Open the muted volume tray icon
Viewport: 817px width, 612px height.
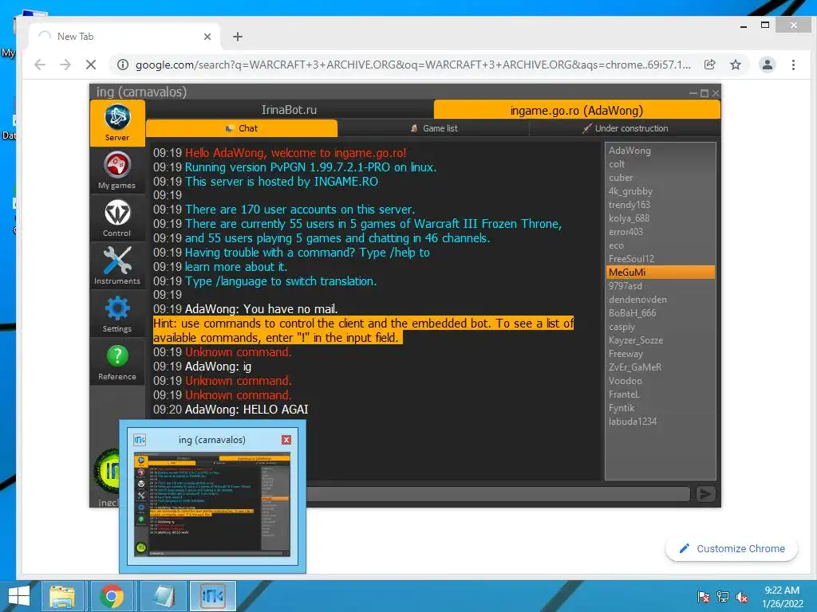click(x=742, y=597)
